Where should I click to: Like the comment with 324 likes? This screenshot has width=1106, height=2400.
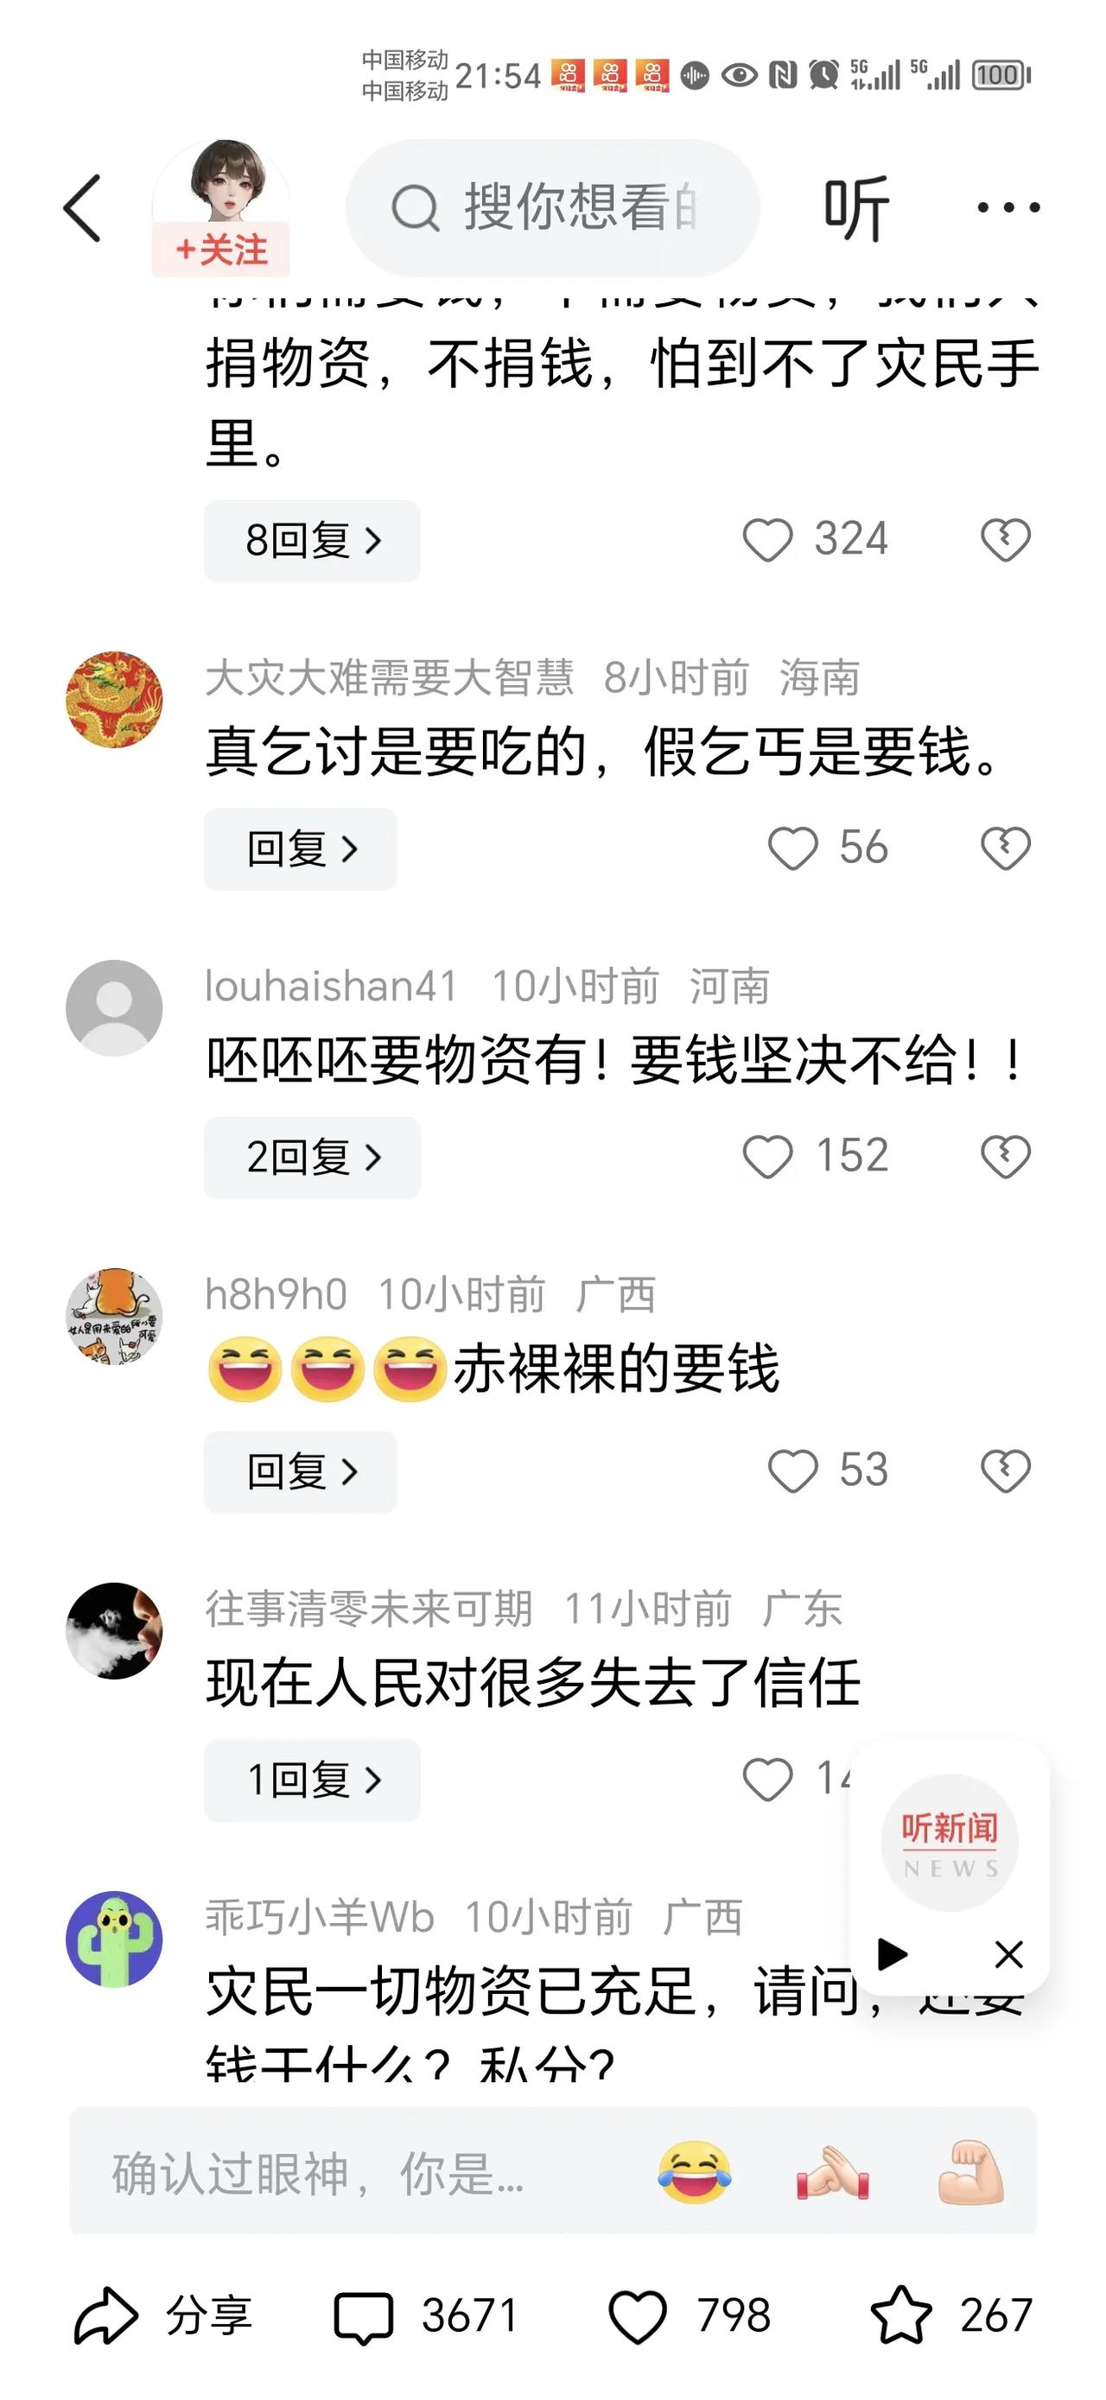click(768, 539)
